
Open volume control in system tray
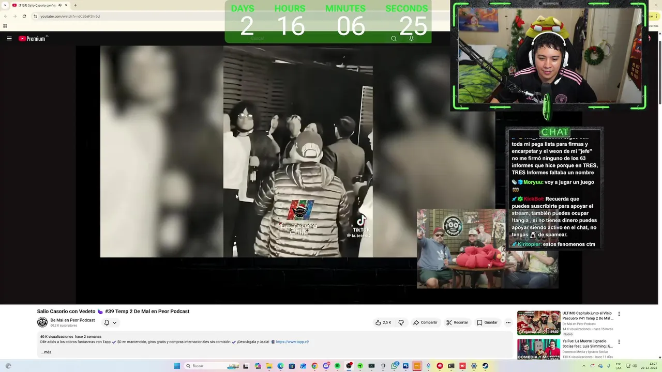point(635,366)
